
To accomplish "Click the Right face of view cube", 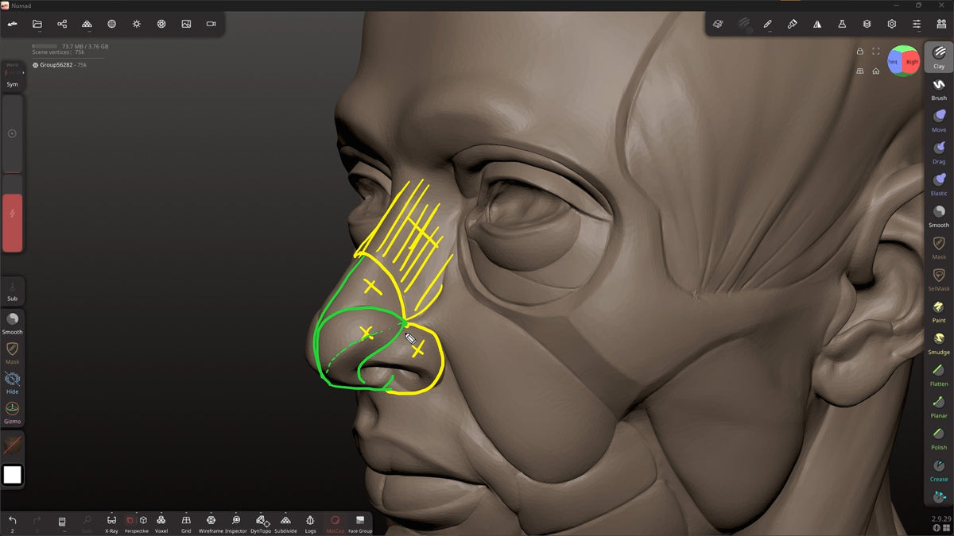I will [911, 61].
